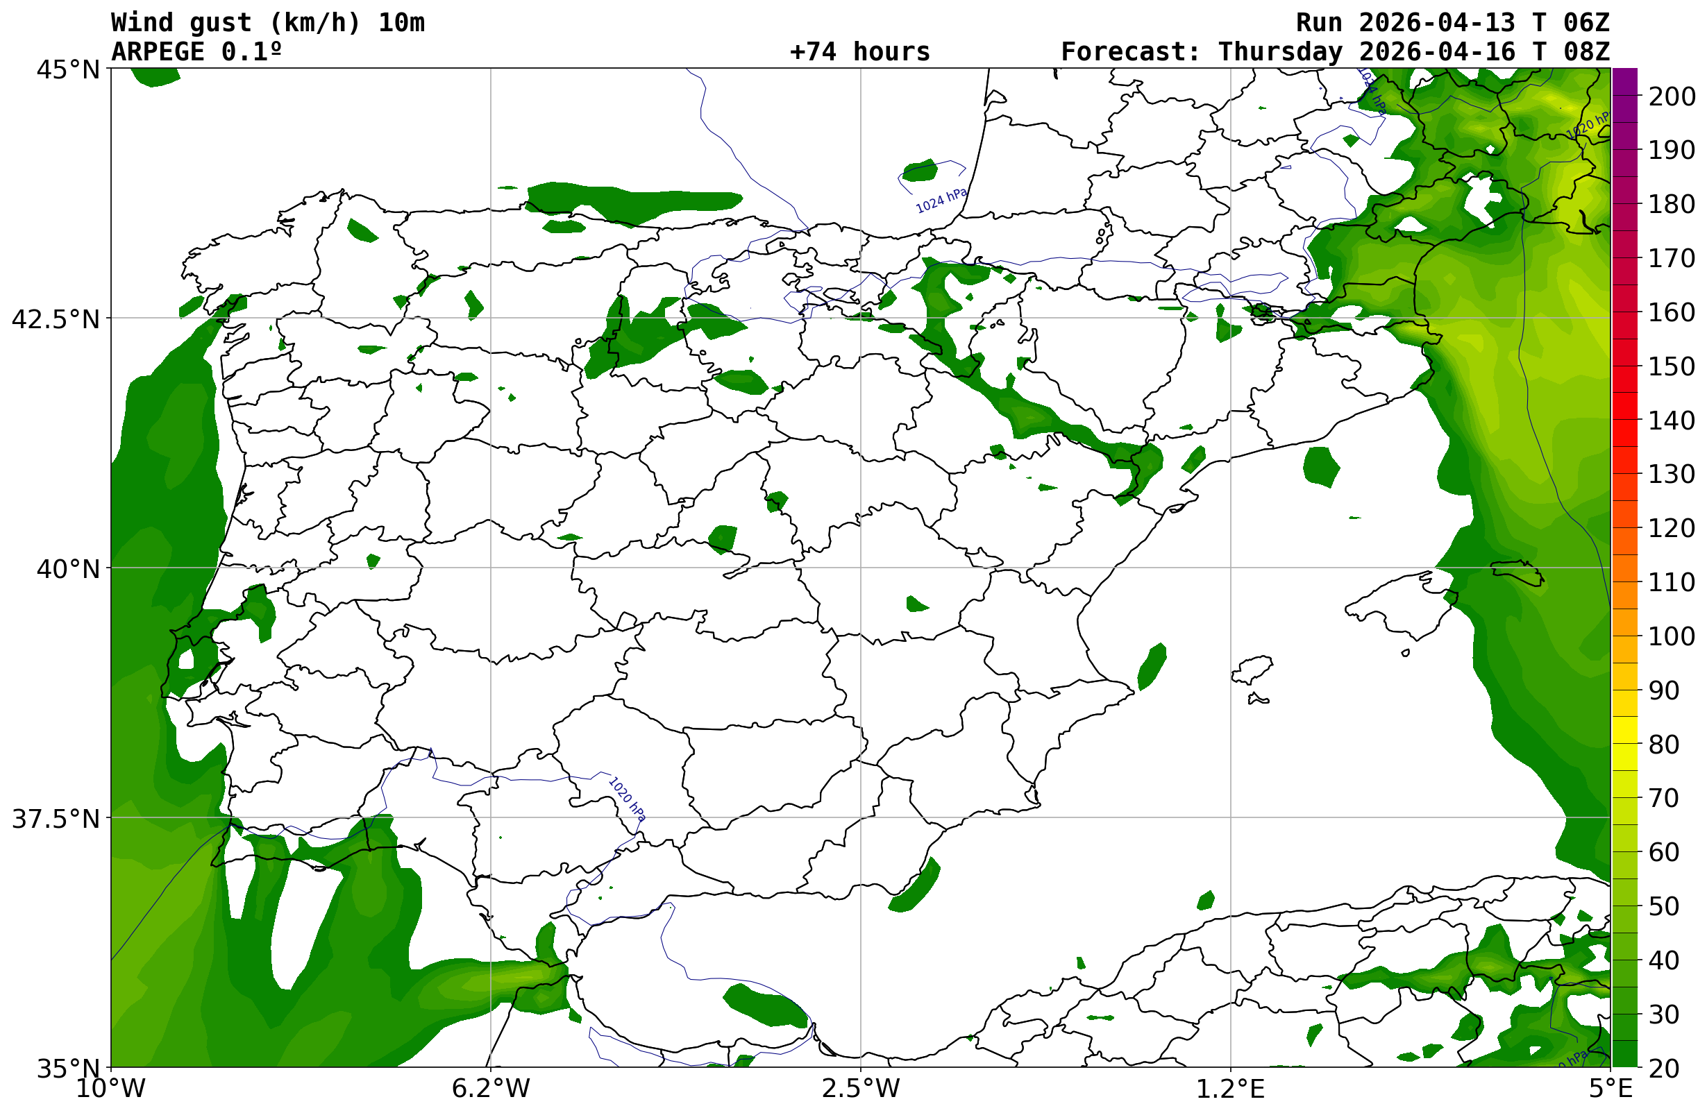Click the 1.2°E longitude axis label

tap(1231, 1089)
